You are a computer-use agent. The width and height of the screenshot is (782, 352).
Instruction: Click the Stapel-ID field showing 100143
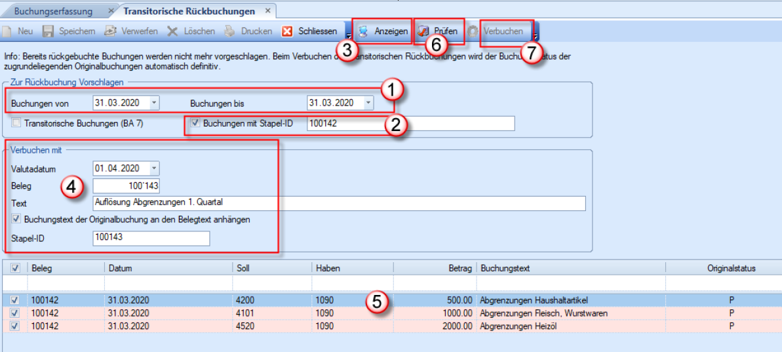coord(151,239)
